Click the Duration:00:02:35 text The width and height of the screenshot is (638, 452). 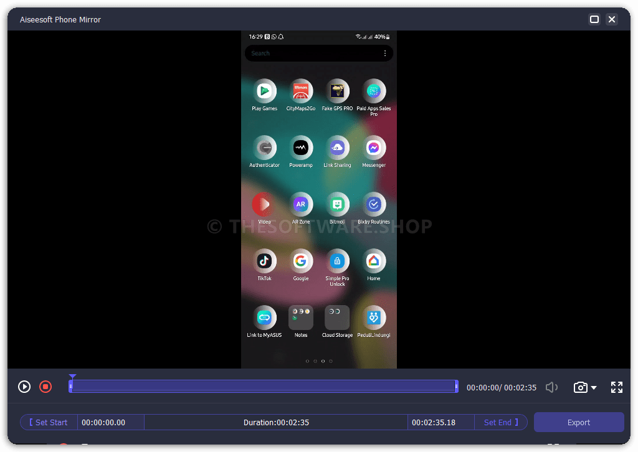[x=276, y=422]
